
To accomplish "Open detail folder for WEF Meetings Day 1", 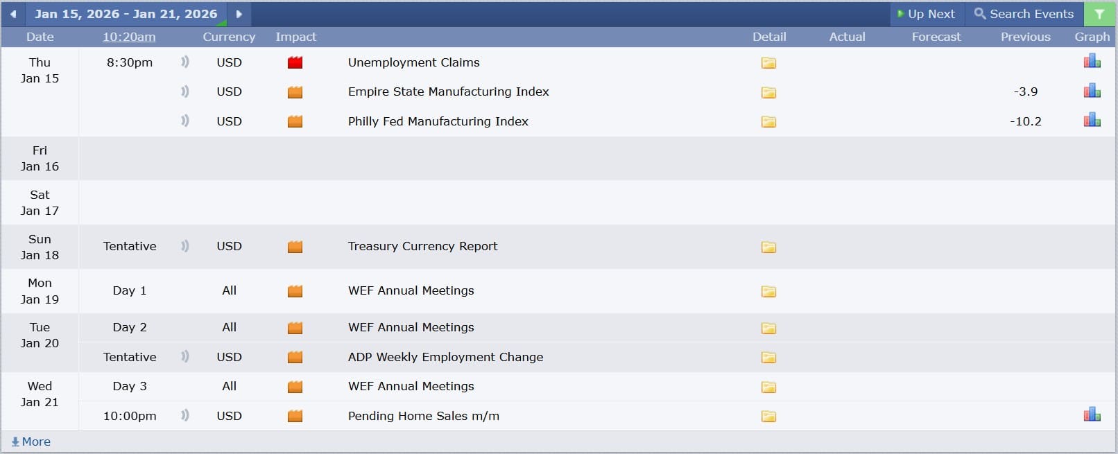I will [768, 291].
